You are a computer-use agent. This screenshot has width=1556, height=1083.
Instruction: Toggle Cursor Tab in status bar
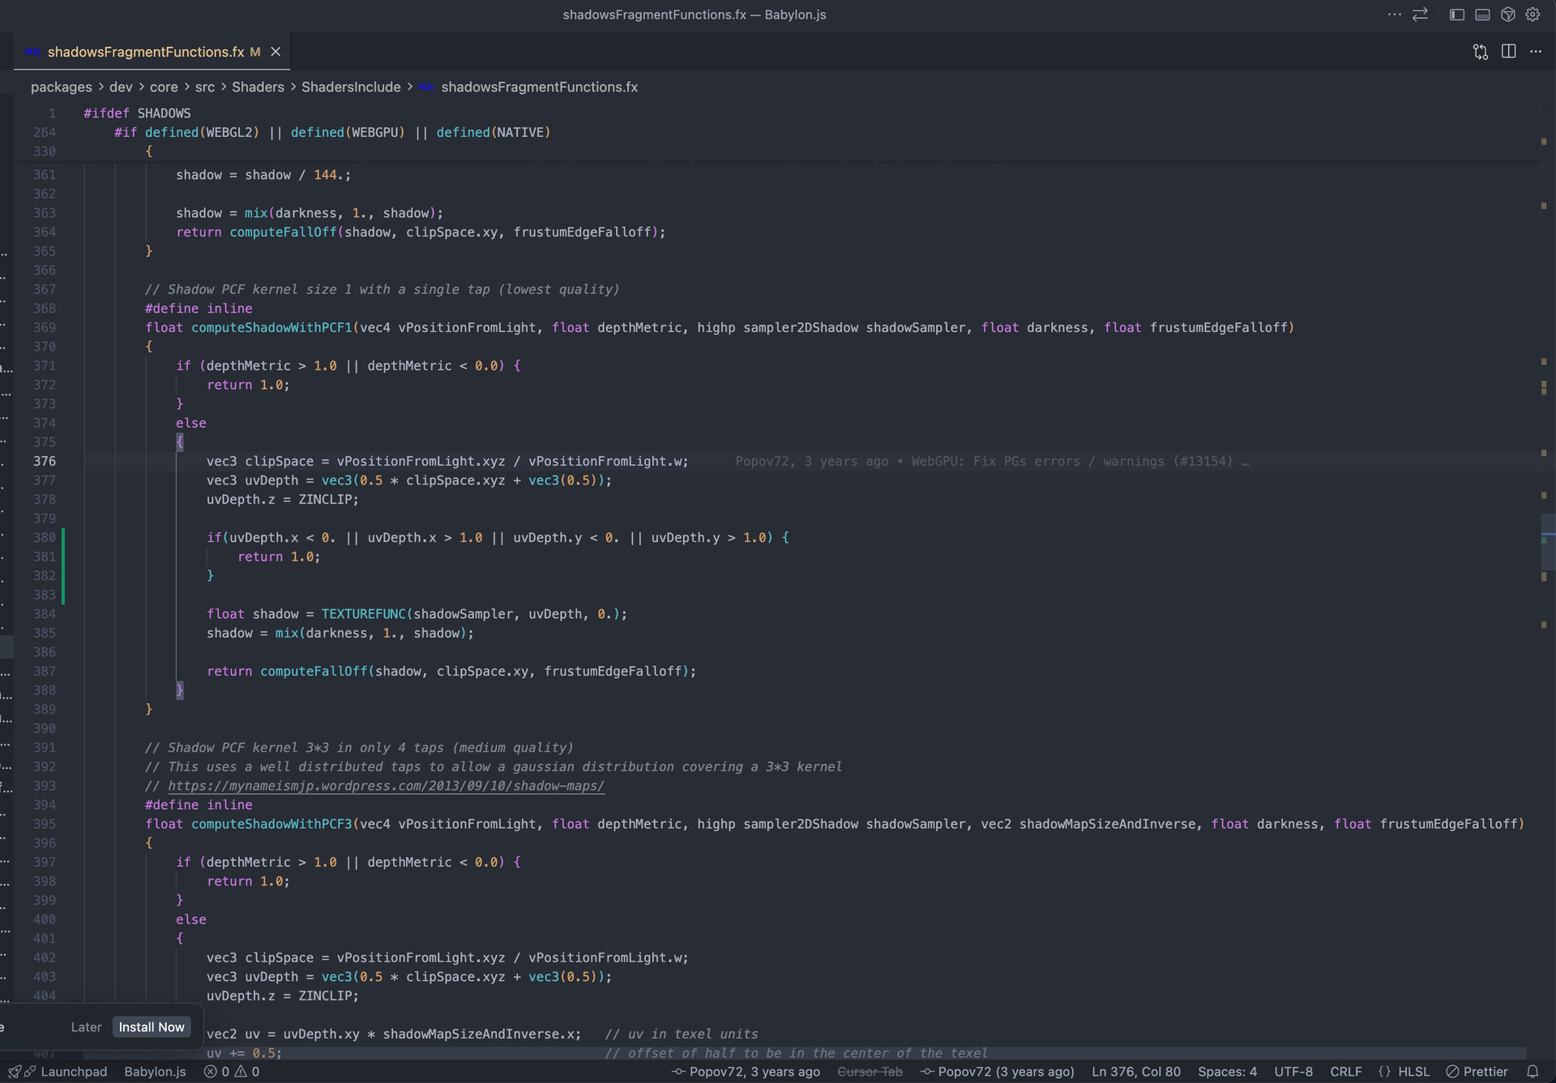click(x=870, y=1072)
